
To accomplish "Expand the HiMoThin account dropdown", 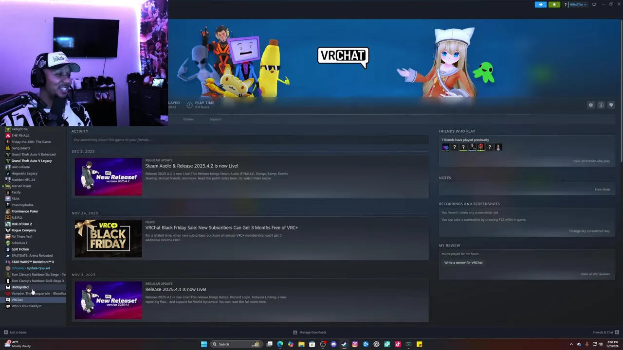I will point(577,4).
